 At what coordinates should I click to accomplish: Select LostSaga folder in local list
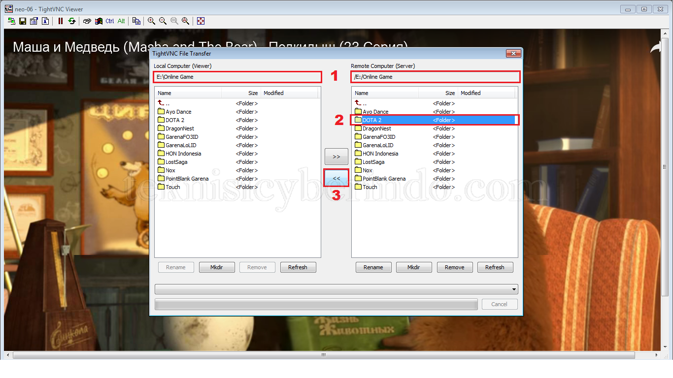tap(173, 162)
